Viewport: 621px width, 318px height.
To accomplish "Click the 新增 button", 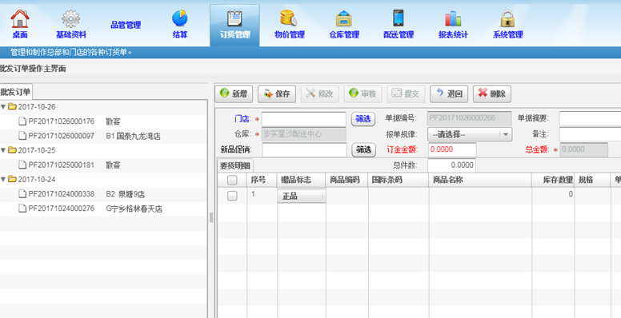I will (234, 93).
